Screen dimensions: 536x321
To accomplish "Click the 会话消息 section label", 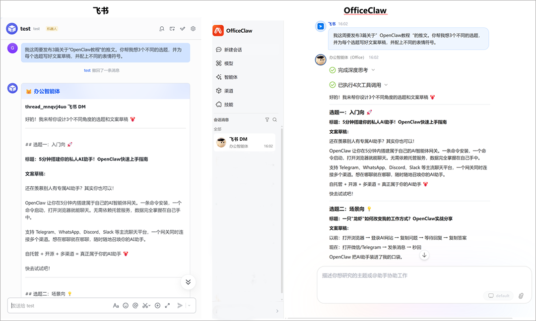I will 221,120.
